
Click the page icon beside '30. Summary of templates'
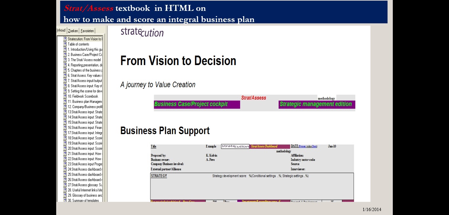(65, 200)
